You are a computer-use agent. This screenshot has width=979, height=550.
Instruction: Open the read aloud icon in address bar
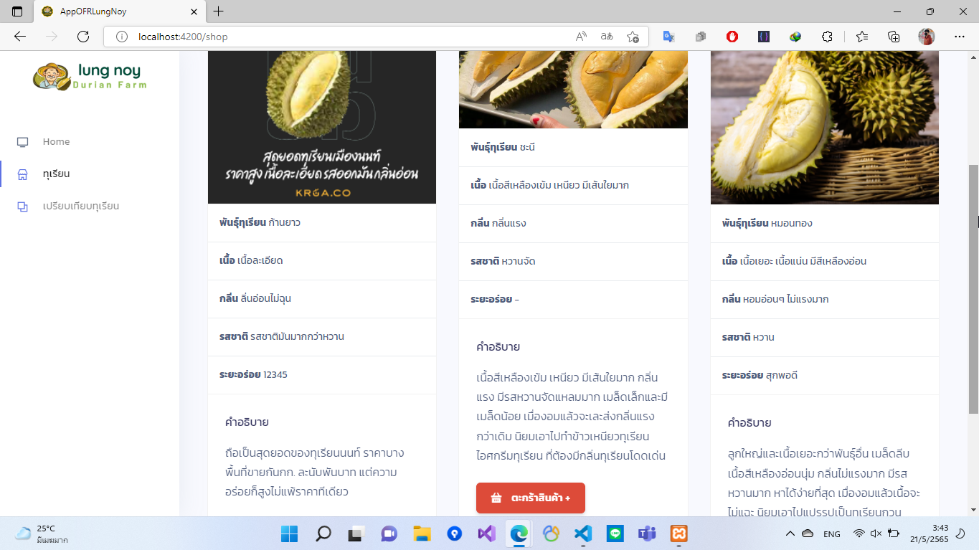(x=581, y=37)
